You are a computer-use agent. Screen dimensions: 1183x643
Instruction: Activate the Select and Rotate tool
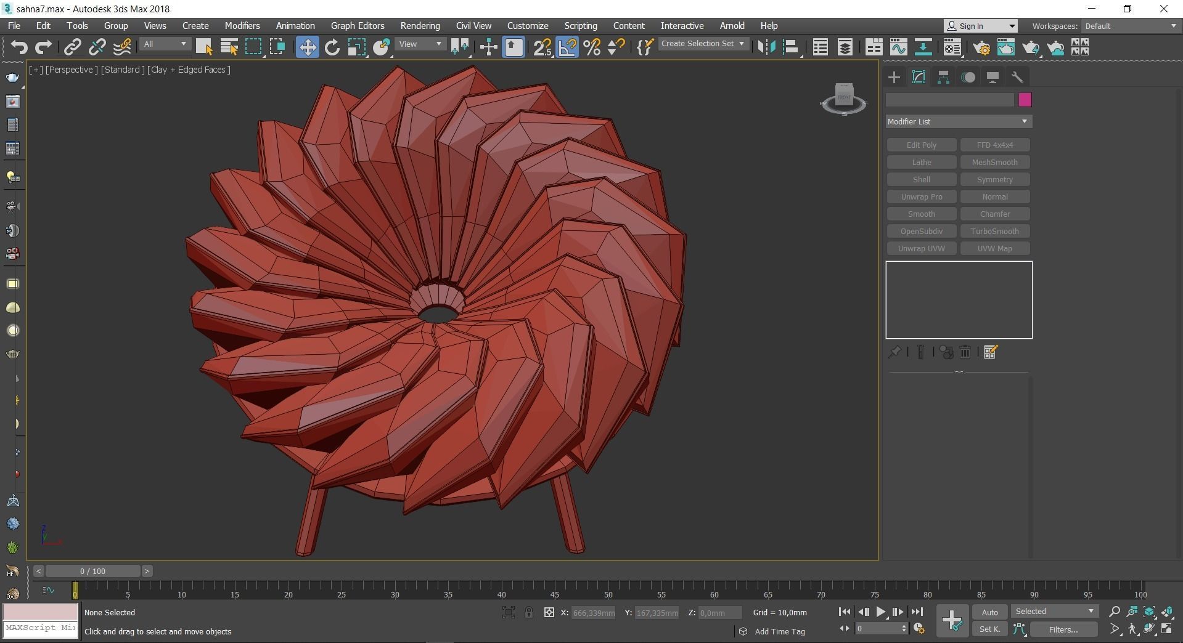pos(332,47)
